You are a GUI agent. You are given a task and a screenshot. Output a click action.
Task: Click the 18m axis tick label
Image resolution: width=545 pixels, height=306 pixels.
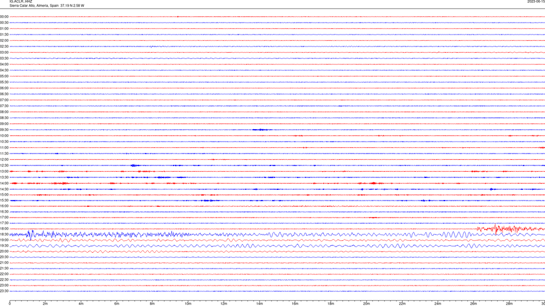pos(330,304)
